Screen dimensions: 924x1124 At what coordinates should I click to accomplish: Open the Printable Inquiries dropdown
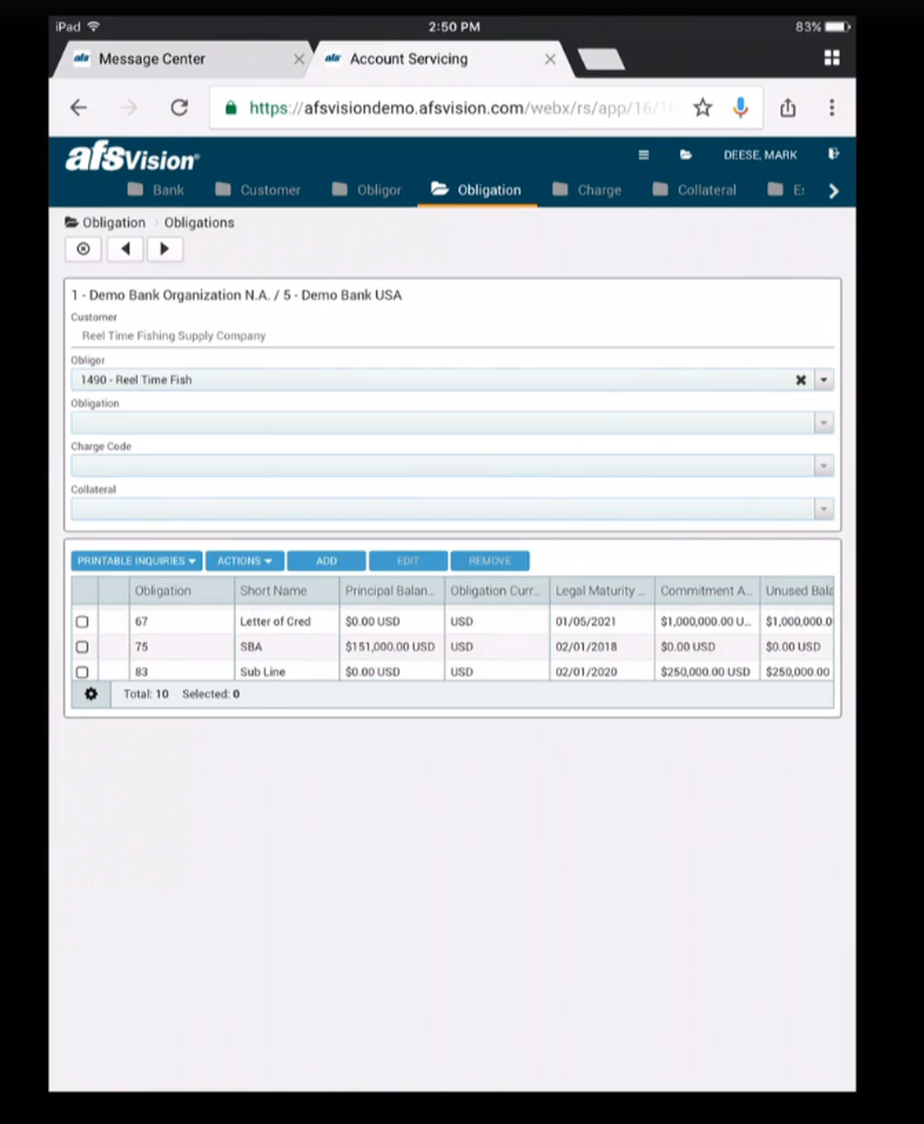point(135,561)
